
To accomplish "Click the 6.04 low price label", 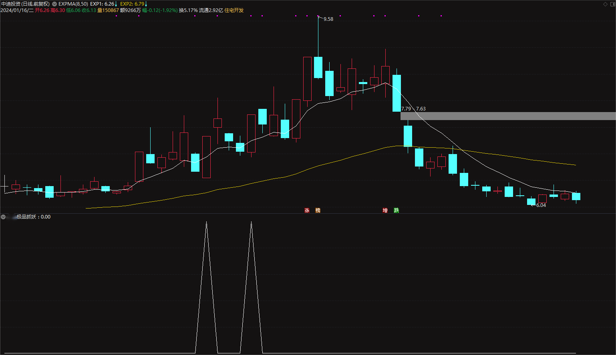I will point(541,205).
